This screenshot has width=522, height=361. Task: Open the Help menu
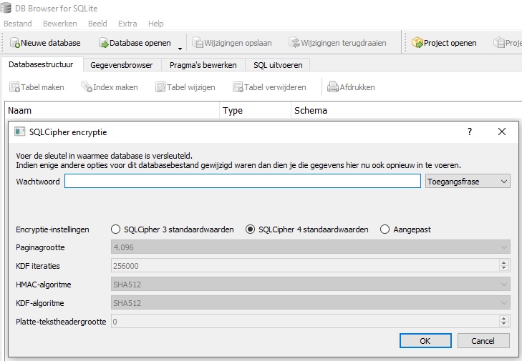(x=156, y=24)
